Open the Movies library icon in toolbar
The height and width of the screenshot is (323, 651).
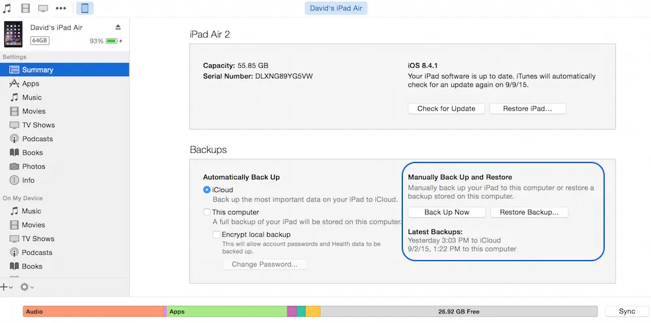(x=25, y=8)
